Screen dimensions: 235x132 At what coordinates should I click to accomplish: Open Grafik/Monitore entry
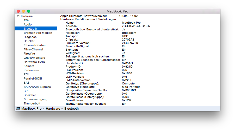[34, 58]
